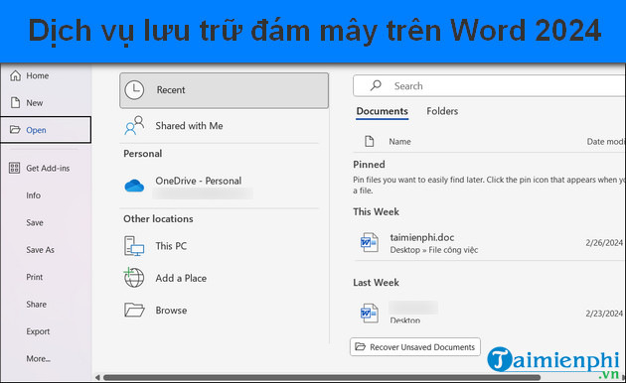Screen dimensions: 626x383
Task: Click the New blank document icon
Action: point(15,103)
